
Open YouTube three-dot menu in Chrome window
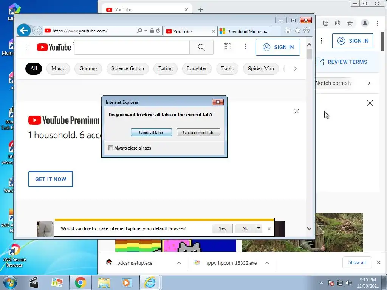(321, 41)
